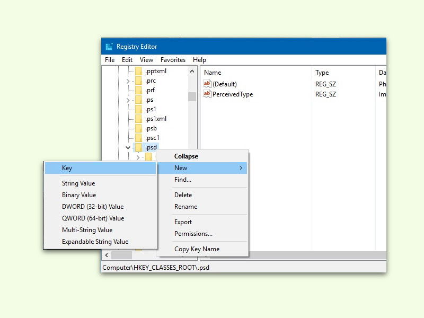Select the .psc1 tree key

point(152,138)
